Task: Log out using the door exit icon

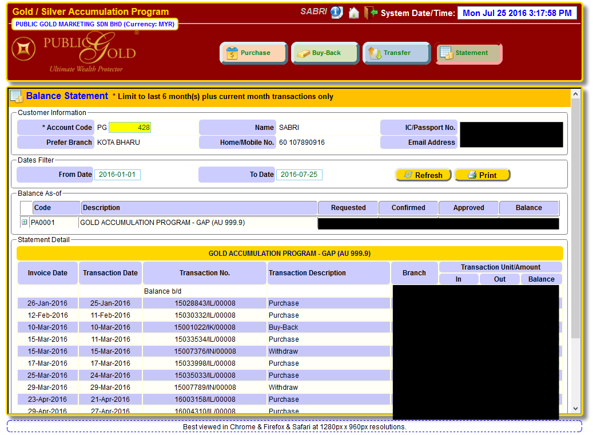Action: tap(371, 13)
